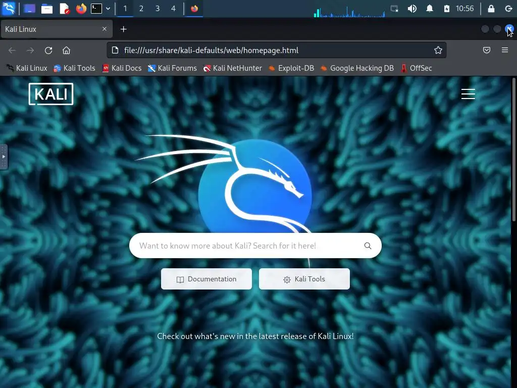
Task: Bookmark this page with the star icon
Action: pos(438,50)
